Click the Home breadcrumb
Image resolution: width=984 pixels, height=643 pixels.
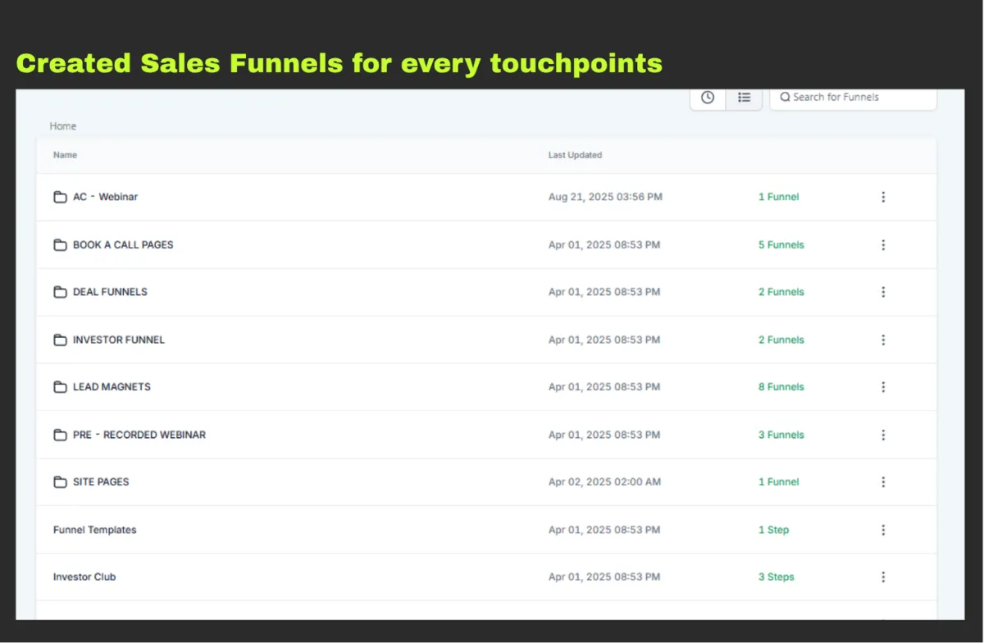point(63,126)
